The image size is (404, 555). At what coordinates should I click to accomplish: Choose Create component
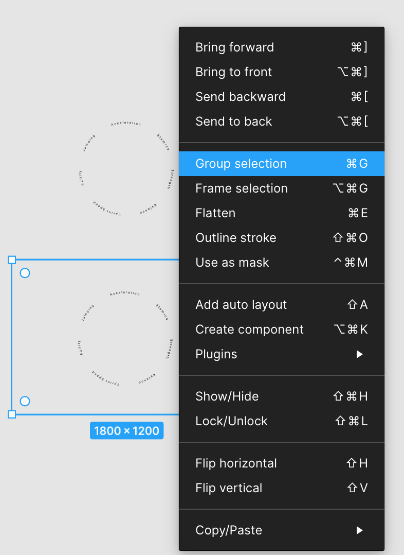pyautogui.click(x=249, y=329)
